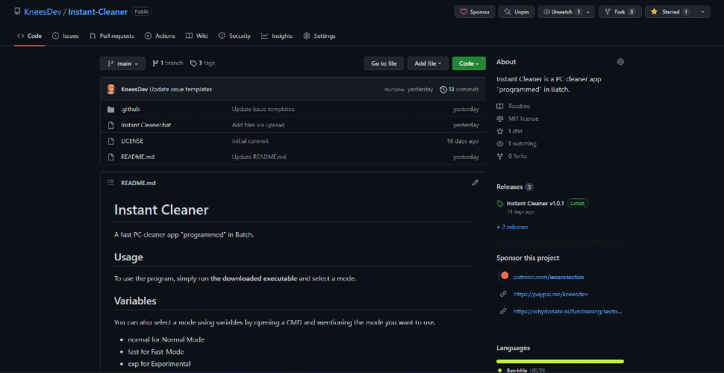Go to the Pull requests tab
The width and height of the screenshot is (724, 373).
(111, 36)
